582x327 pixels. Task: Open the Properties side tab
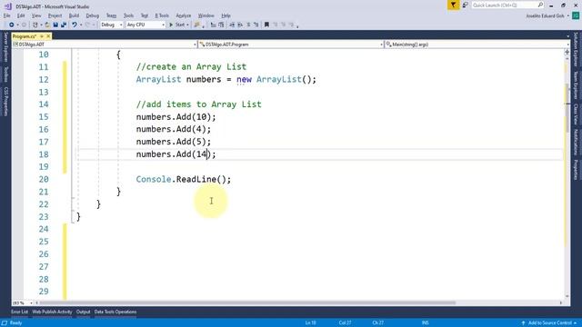click(576, 170)
